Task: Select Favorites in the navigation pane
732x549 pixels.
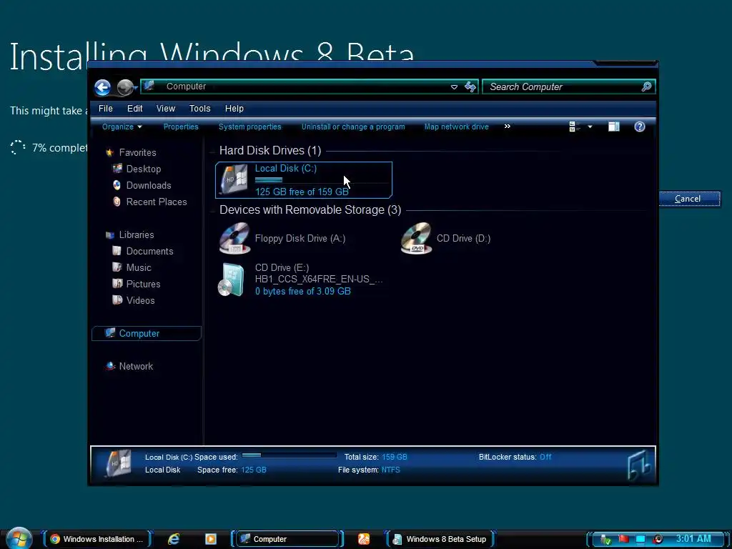Action: point(137,153)
